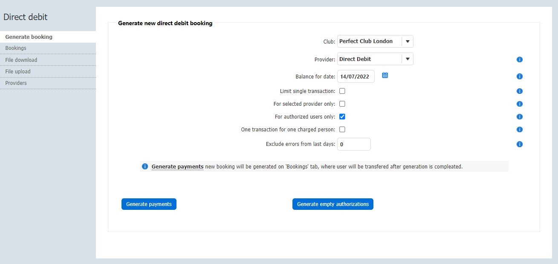Tick One transaction for one charged person
The height and width of the screenshot is (264, 558).
(342, 130)
